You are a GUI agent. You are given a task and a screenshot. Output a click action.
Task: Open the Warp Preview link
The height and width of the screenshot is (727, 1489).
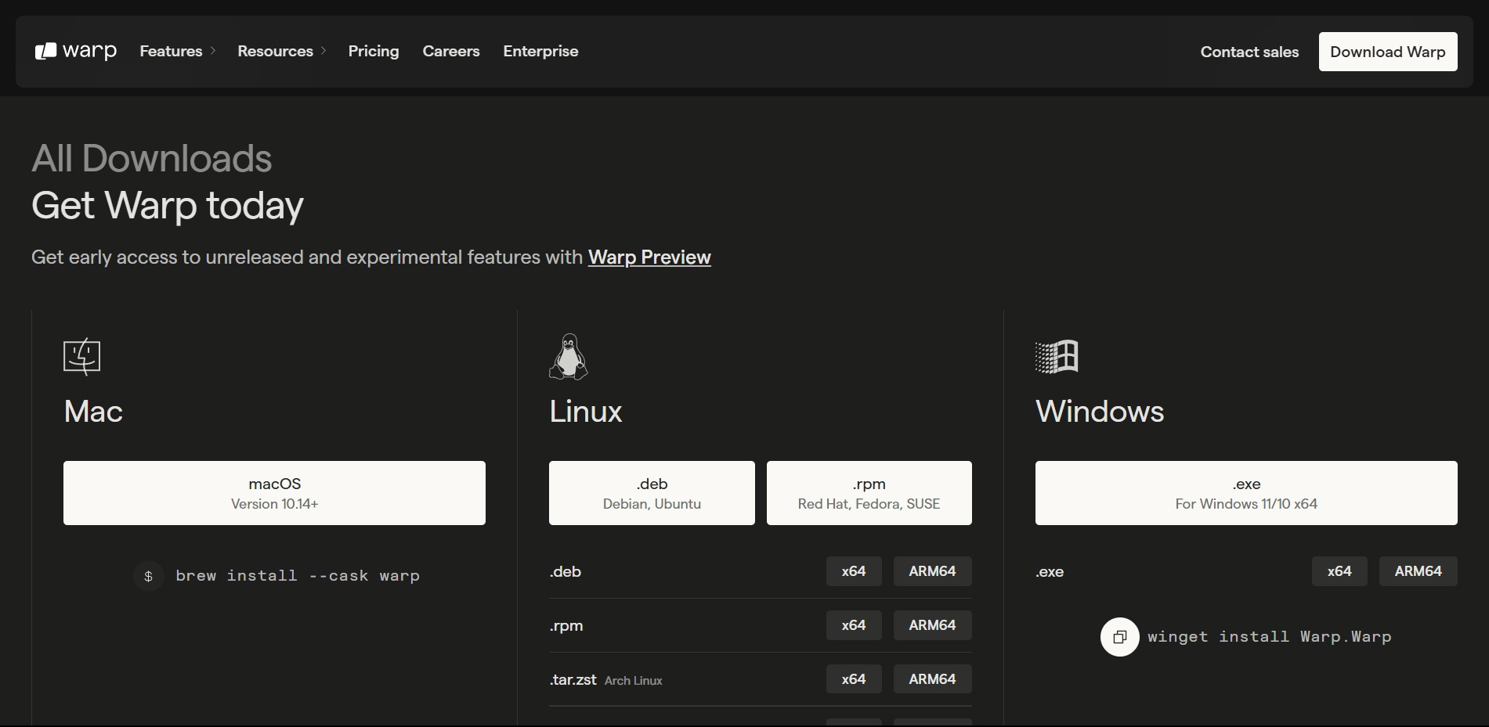pos(649,257)
